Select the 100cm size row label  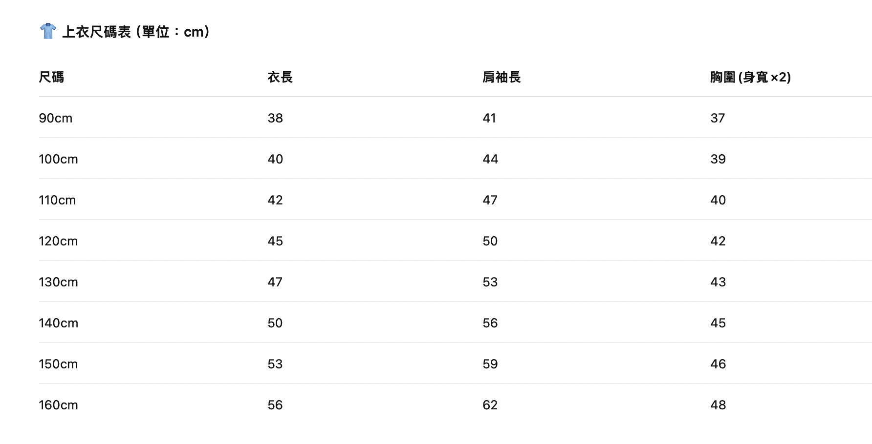[x=58, y=159]
